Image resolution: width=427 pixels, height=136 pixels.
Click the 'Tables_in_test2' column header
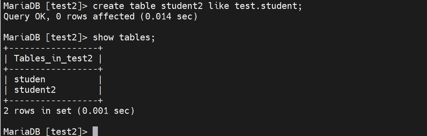pos(53,58)
